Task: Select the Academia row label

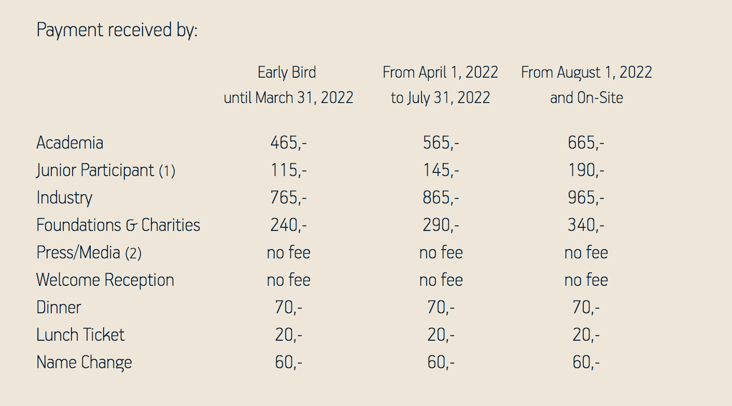Action: (x=70, y=142)
